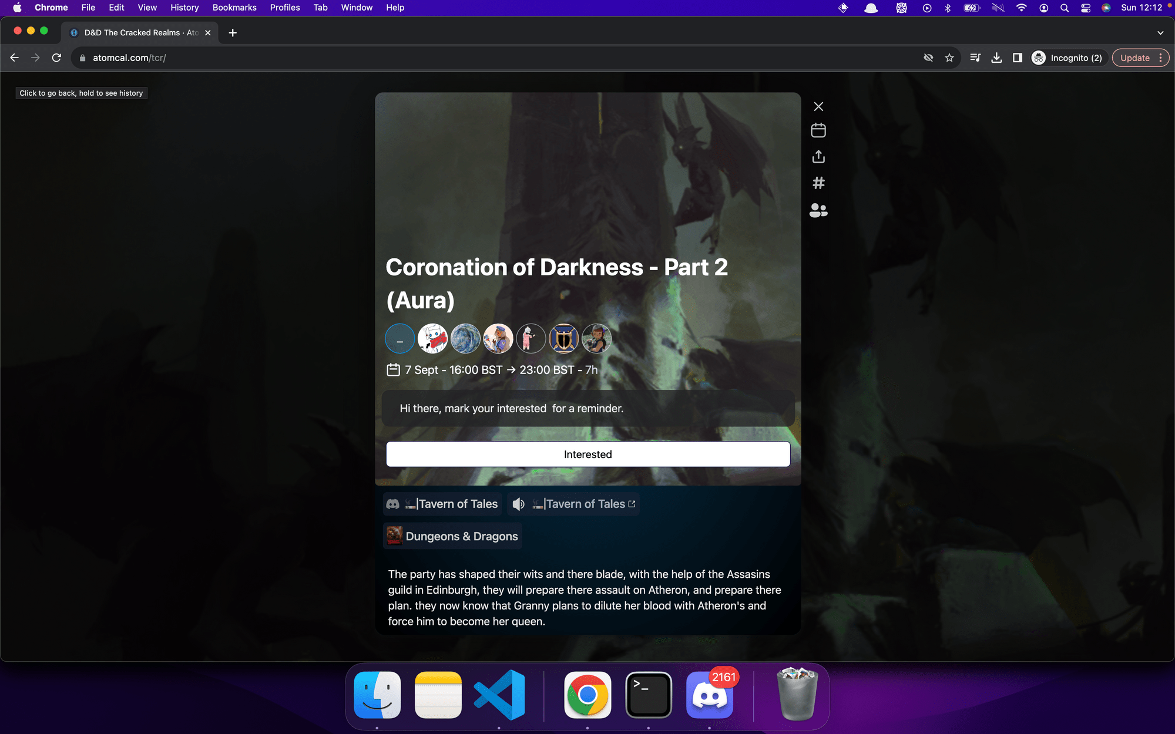
Task: Close the D&D The Cracked Realms tab
Action: point(208,33)
